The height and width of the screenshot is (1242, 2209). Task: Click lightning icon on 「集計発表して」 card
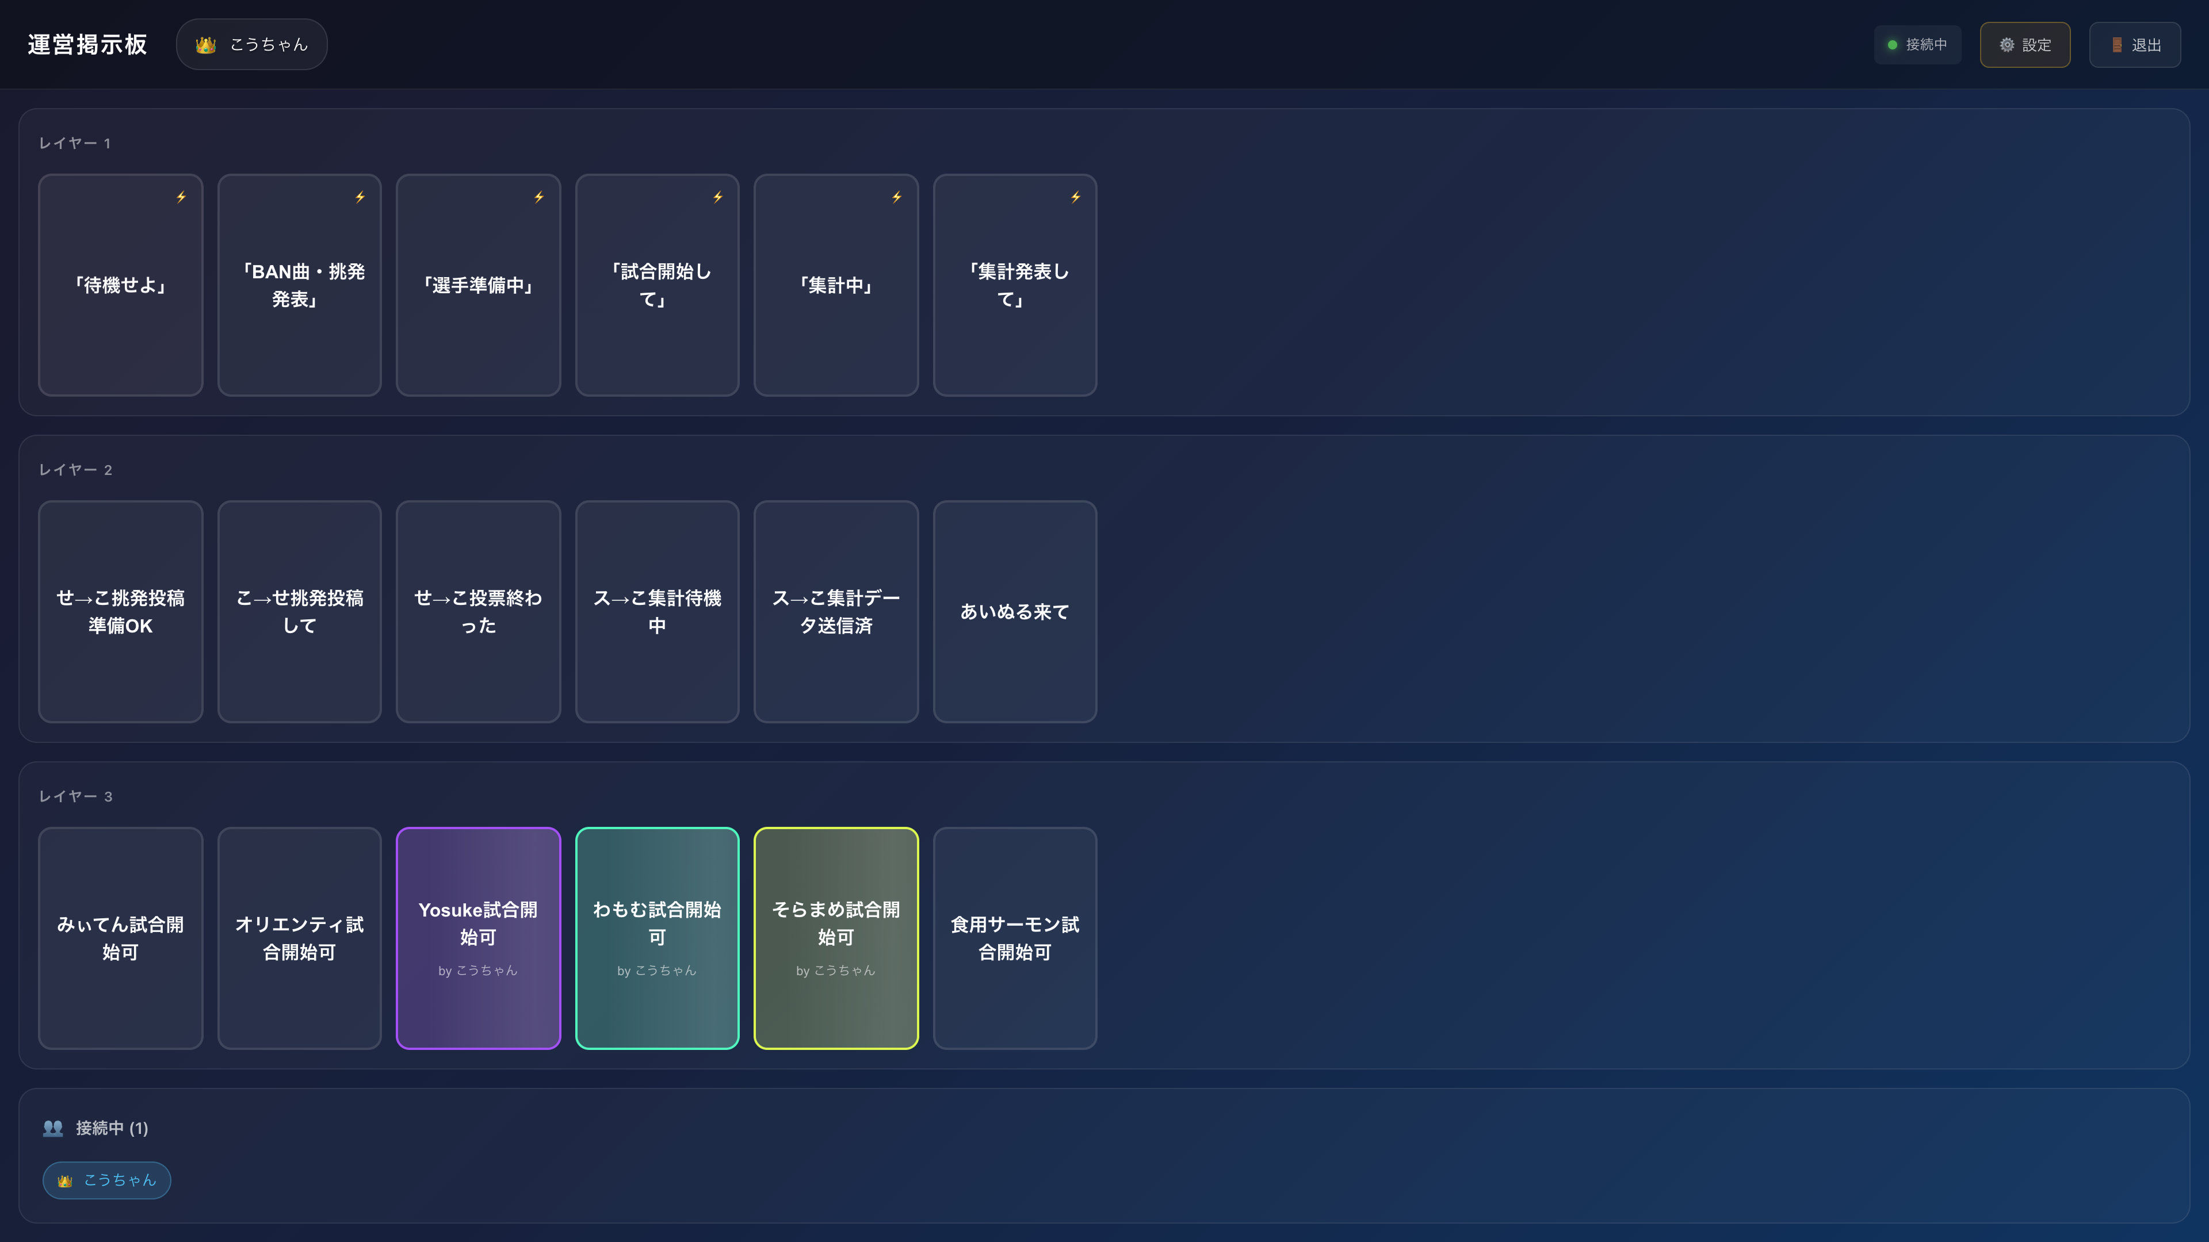[x=1075, y=197]
